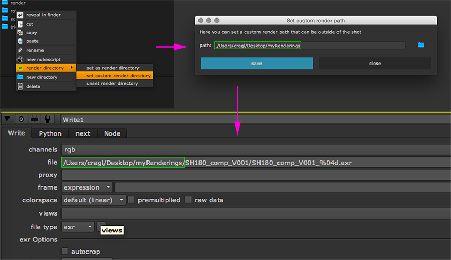Click the close button in the dialog
This screenshot has height=260, width=451.
click(375, 63)
